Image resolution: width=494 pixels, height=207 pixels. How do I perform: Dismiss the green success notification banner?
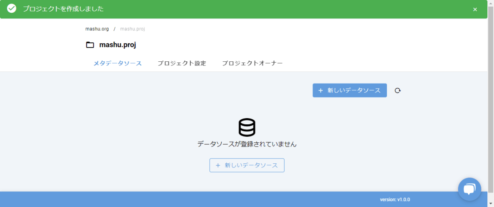pos(475,9)
